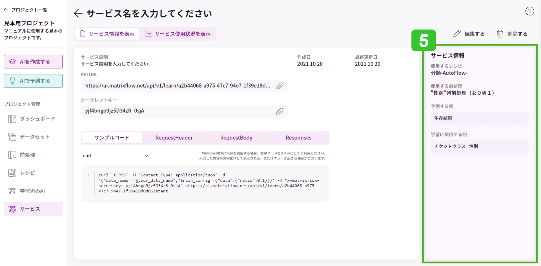Click the シークレットキー field
The height and width of the screenshot is (266, 541).
click(x=184, y=111)
